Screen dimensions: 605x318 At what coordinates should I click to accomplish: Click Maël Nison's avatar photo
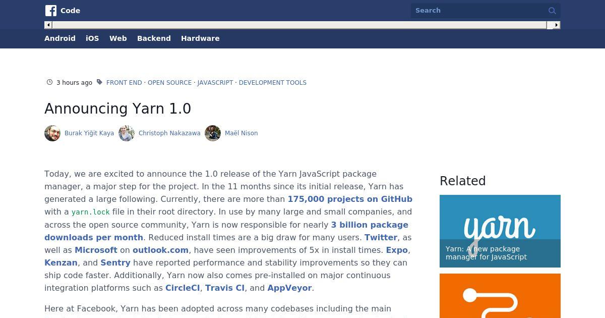click(213, 133)
